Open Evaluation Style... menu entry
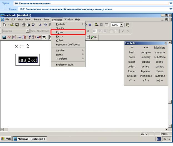This screenshot has height=146, width=173. (x=68, y=65)
